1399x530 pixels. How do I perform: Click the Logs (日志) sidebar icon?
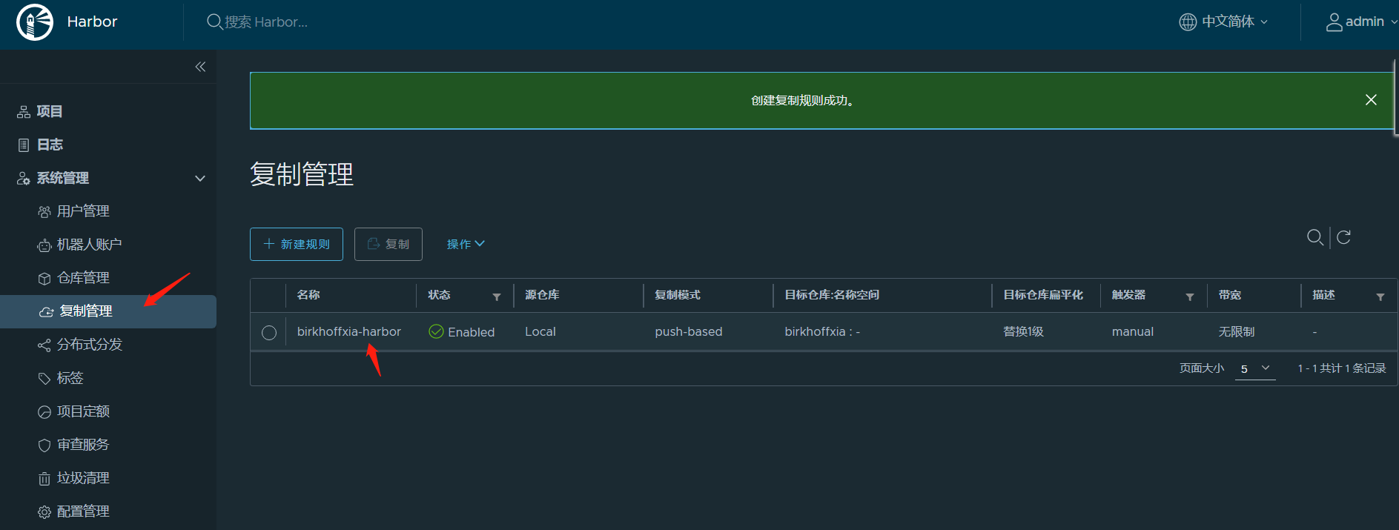tap(24, 145)
